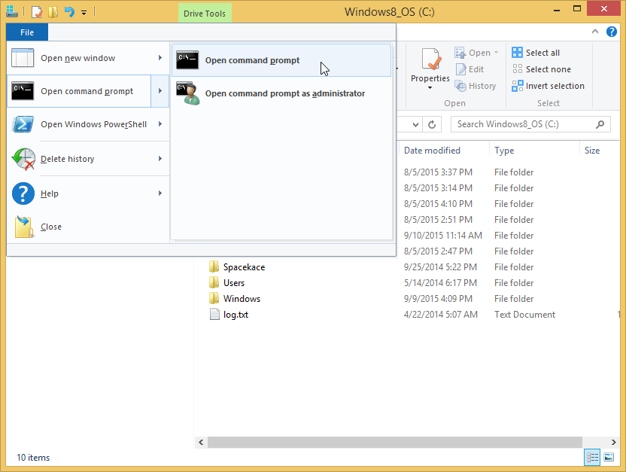The height and width of the screenshot is (472, 626).
Task: Click the blue Help question mark icon
Action: click(x=23, y=193)
